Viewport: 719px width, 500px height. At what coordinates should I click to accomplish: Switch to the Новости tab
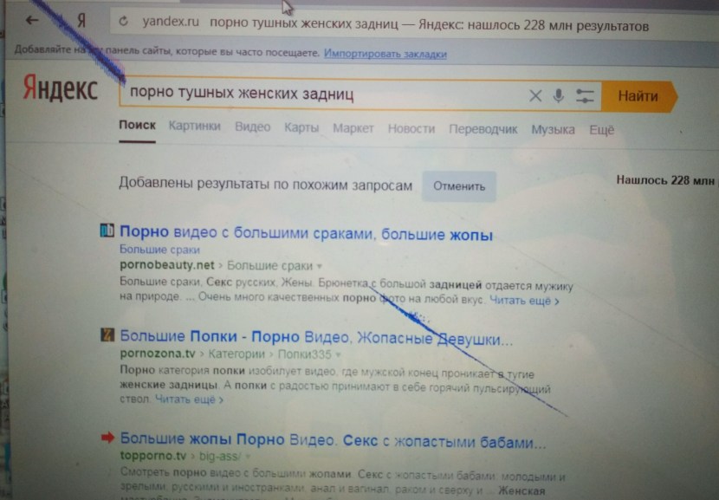411,129
